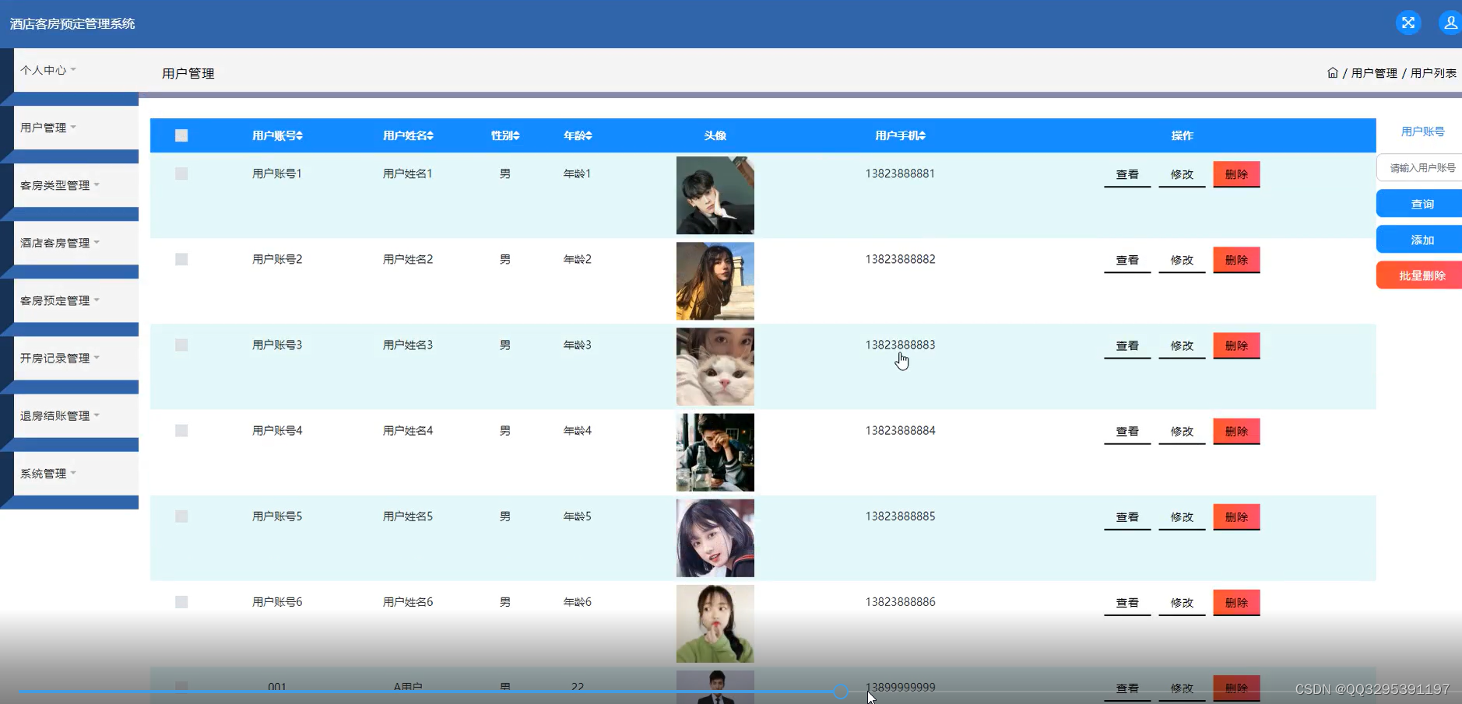Viewport: 1462px width, 704px height.
Task: Expand the 退房结账管理 sidebar menu
Action: [x=76, y=415]
